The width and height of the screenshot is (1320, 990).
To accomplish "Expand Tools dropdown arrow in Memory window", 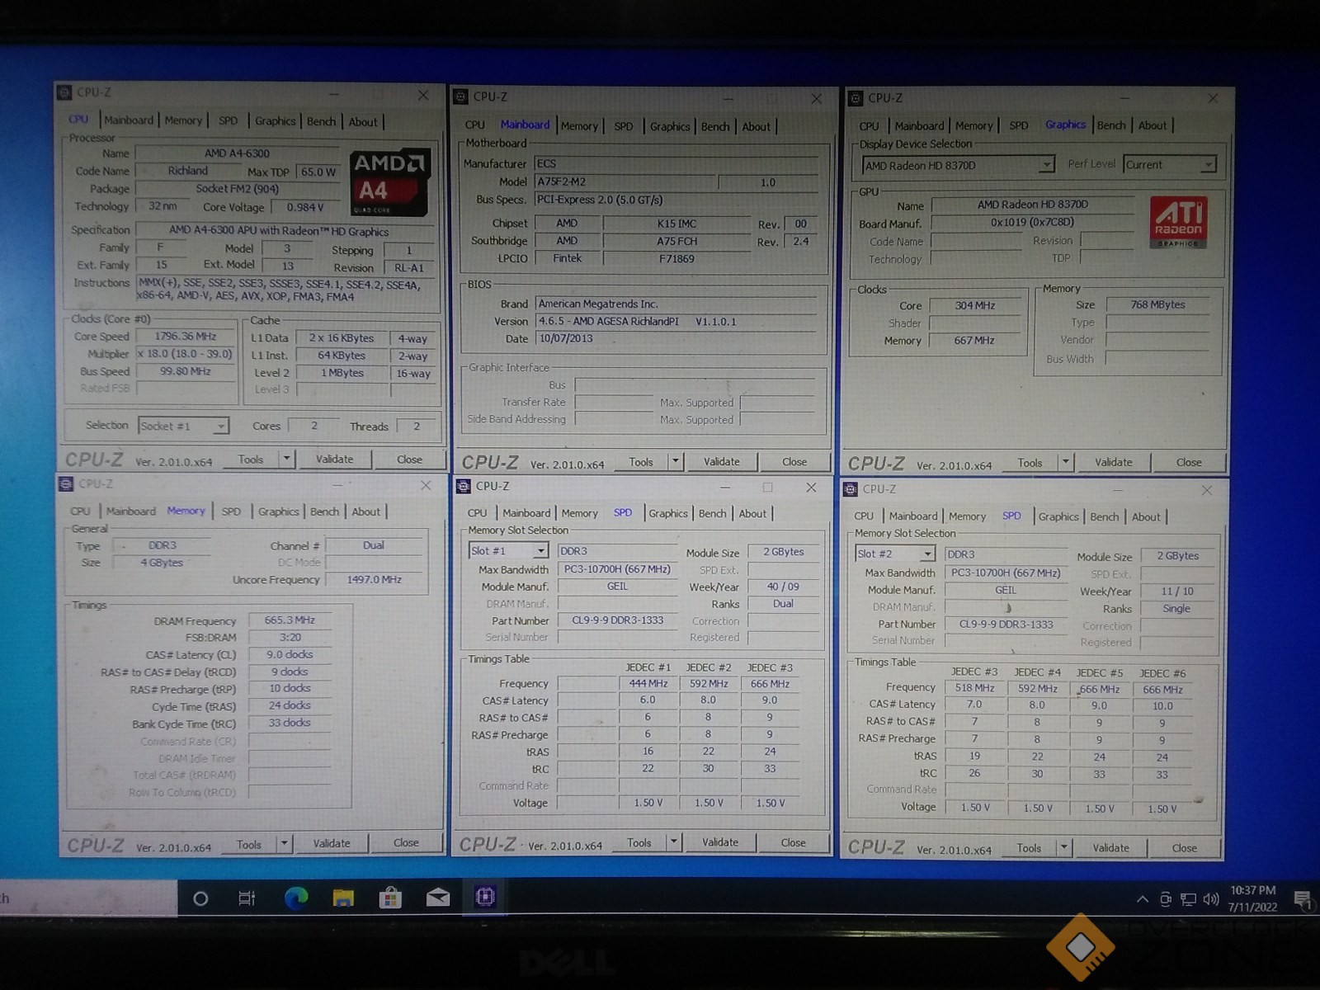I will click(284, 843).
